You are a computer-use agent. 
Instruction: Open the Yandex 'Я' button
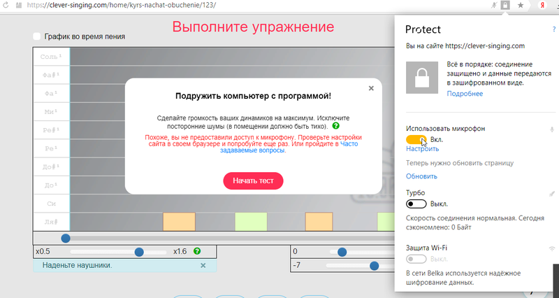point(543,6)
